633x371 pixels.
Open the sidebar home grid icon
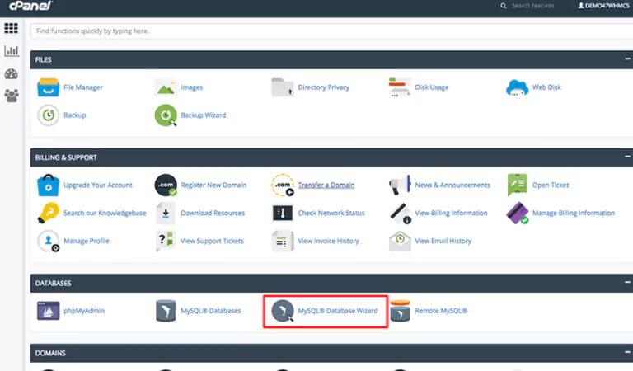[11, 28]
